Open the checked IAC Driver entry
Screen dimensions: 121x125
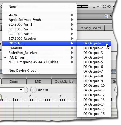39,57
